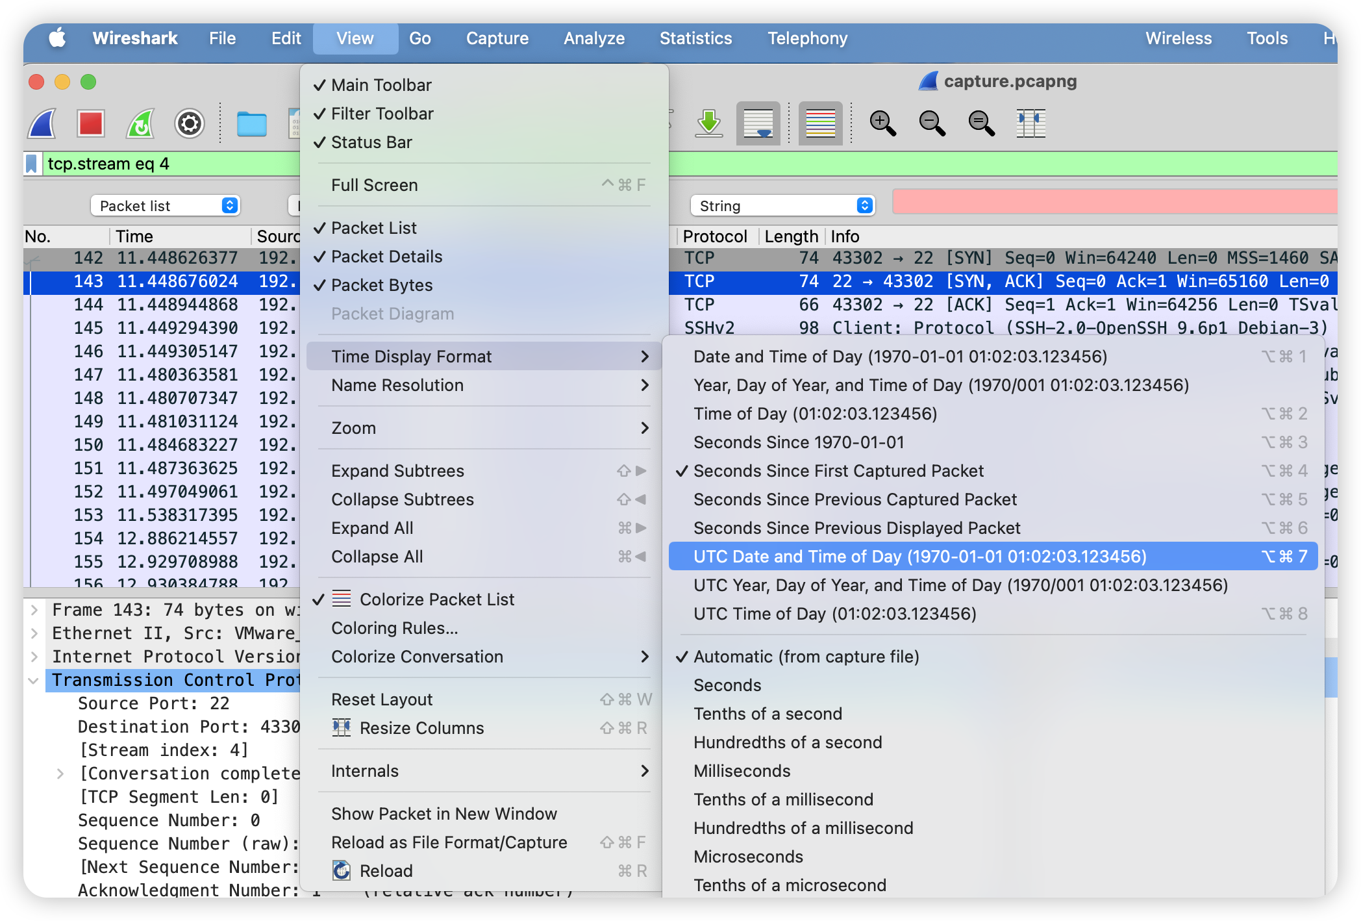Uncheck Main Toolbar in View menu

pos(381,85)
